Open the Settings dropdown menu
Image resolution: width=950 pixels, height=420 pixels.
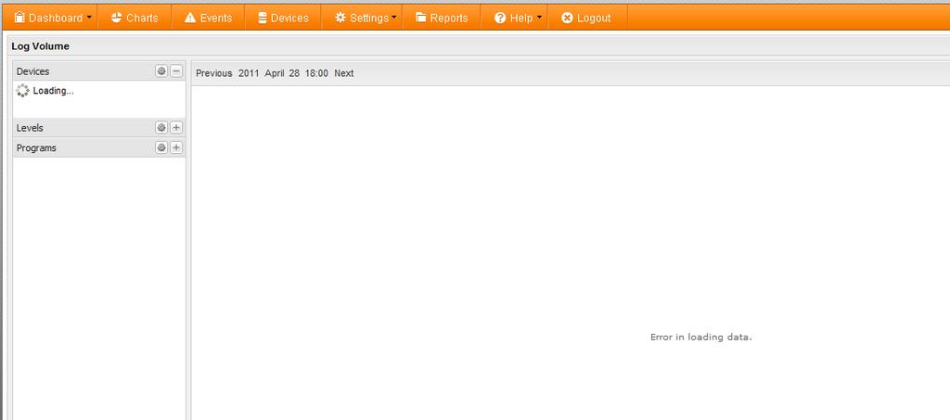(366, 18)
